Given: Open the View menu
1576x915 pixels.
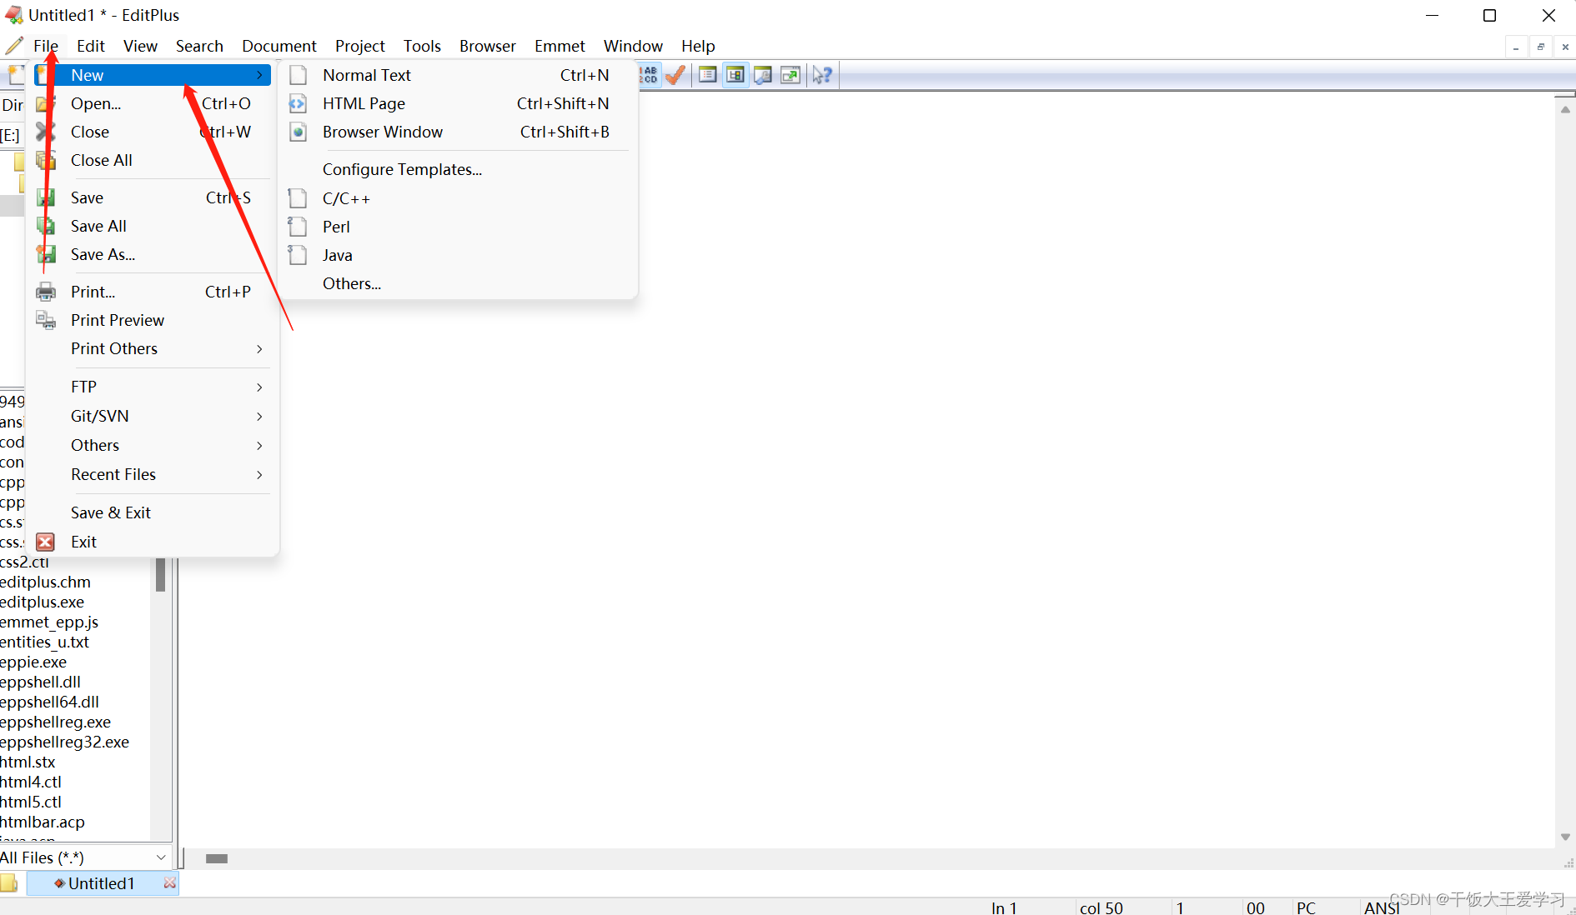Looking at the screenshot, I should (x=140, y=46).
